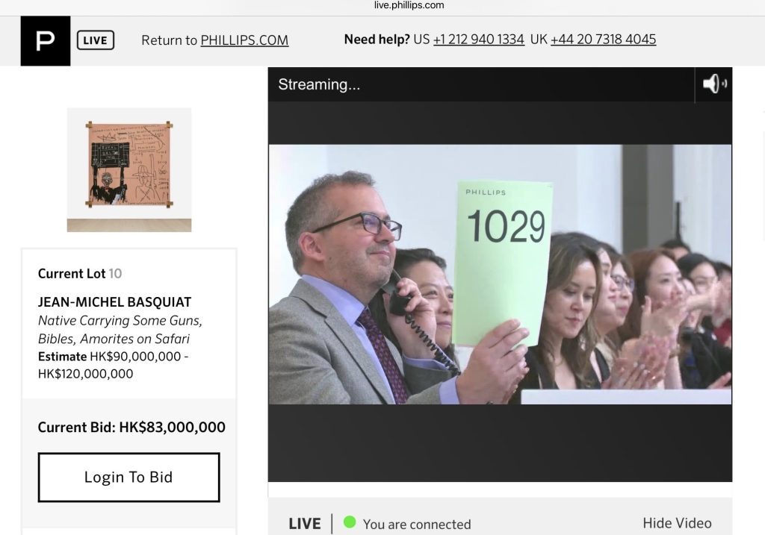Viewport: 765px width, 535px height.
Task: Call the US number +1 212 940 1334
Action: point(478,40)
